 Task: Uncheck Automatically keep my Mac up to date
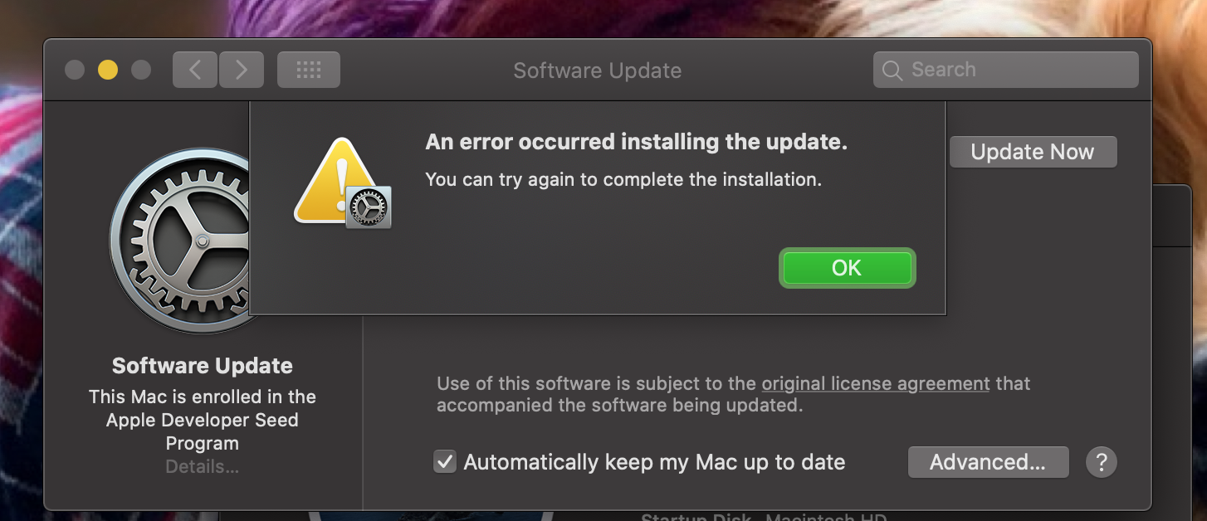(445, 462)
